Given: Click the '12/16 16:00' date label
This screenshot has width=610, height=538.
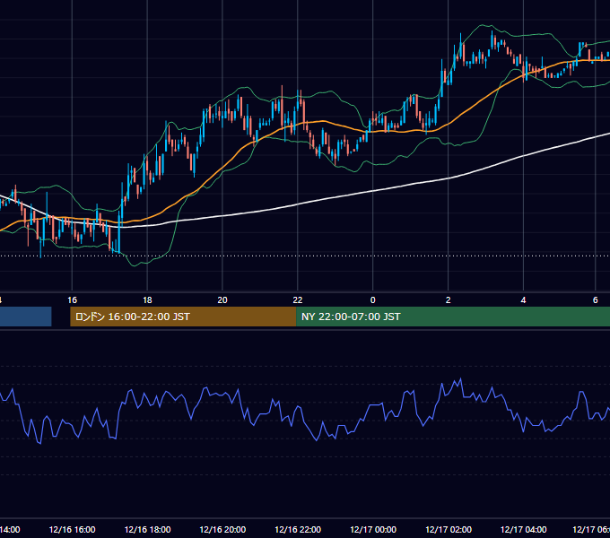Looking at the screenshot, I should [72, 529].
